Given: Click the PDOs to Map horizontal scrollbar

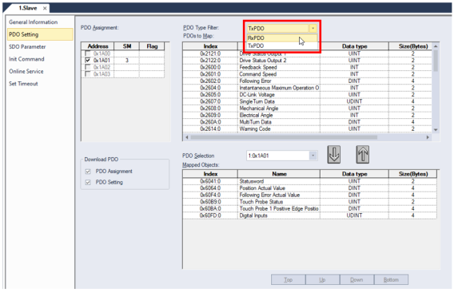Looking at the screenshot, I should (x=284, y=137).
